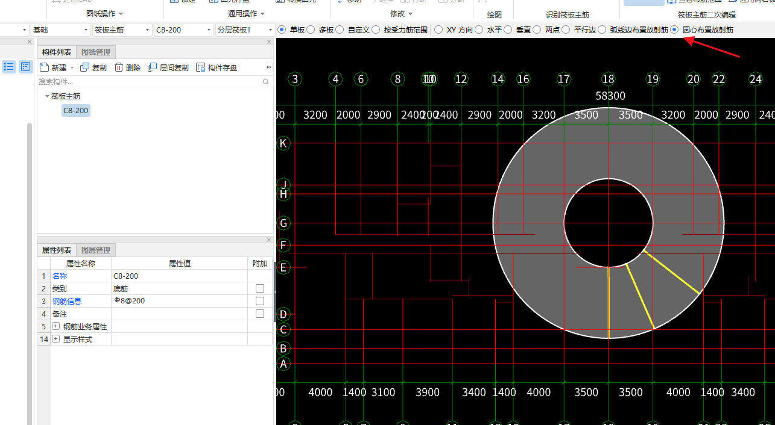
Task: Click axis bubble K on left
Action: [x=283, y=143]
